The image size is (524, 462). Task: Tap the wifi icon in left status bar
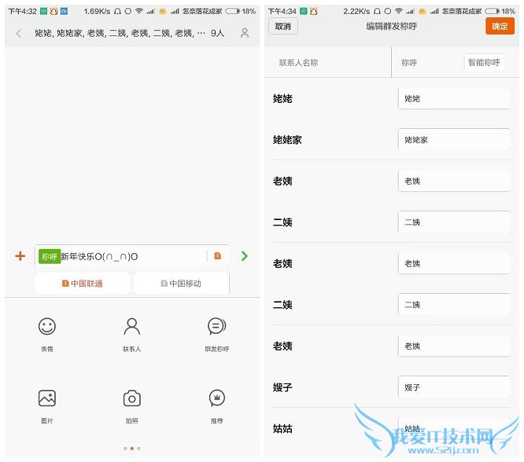point(139,11)
